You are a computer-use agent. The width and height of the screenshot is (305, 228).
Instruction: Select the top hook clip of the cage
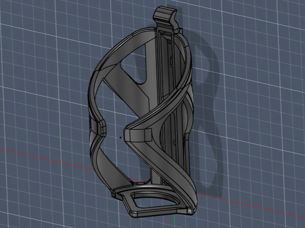coord(167,18)
